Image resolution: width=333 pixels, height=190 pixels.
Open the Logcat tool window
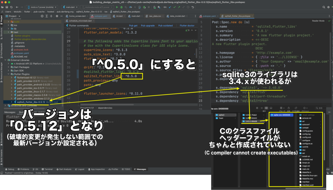coord(80,169)
